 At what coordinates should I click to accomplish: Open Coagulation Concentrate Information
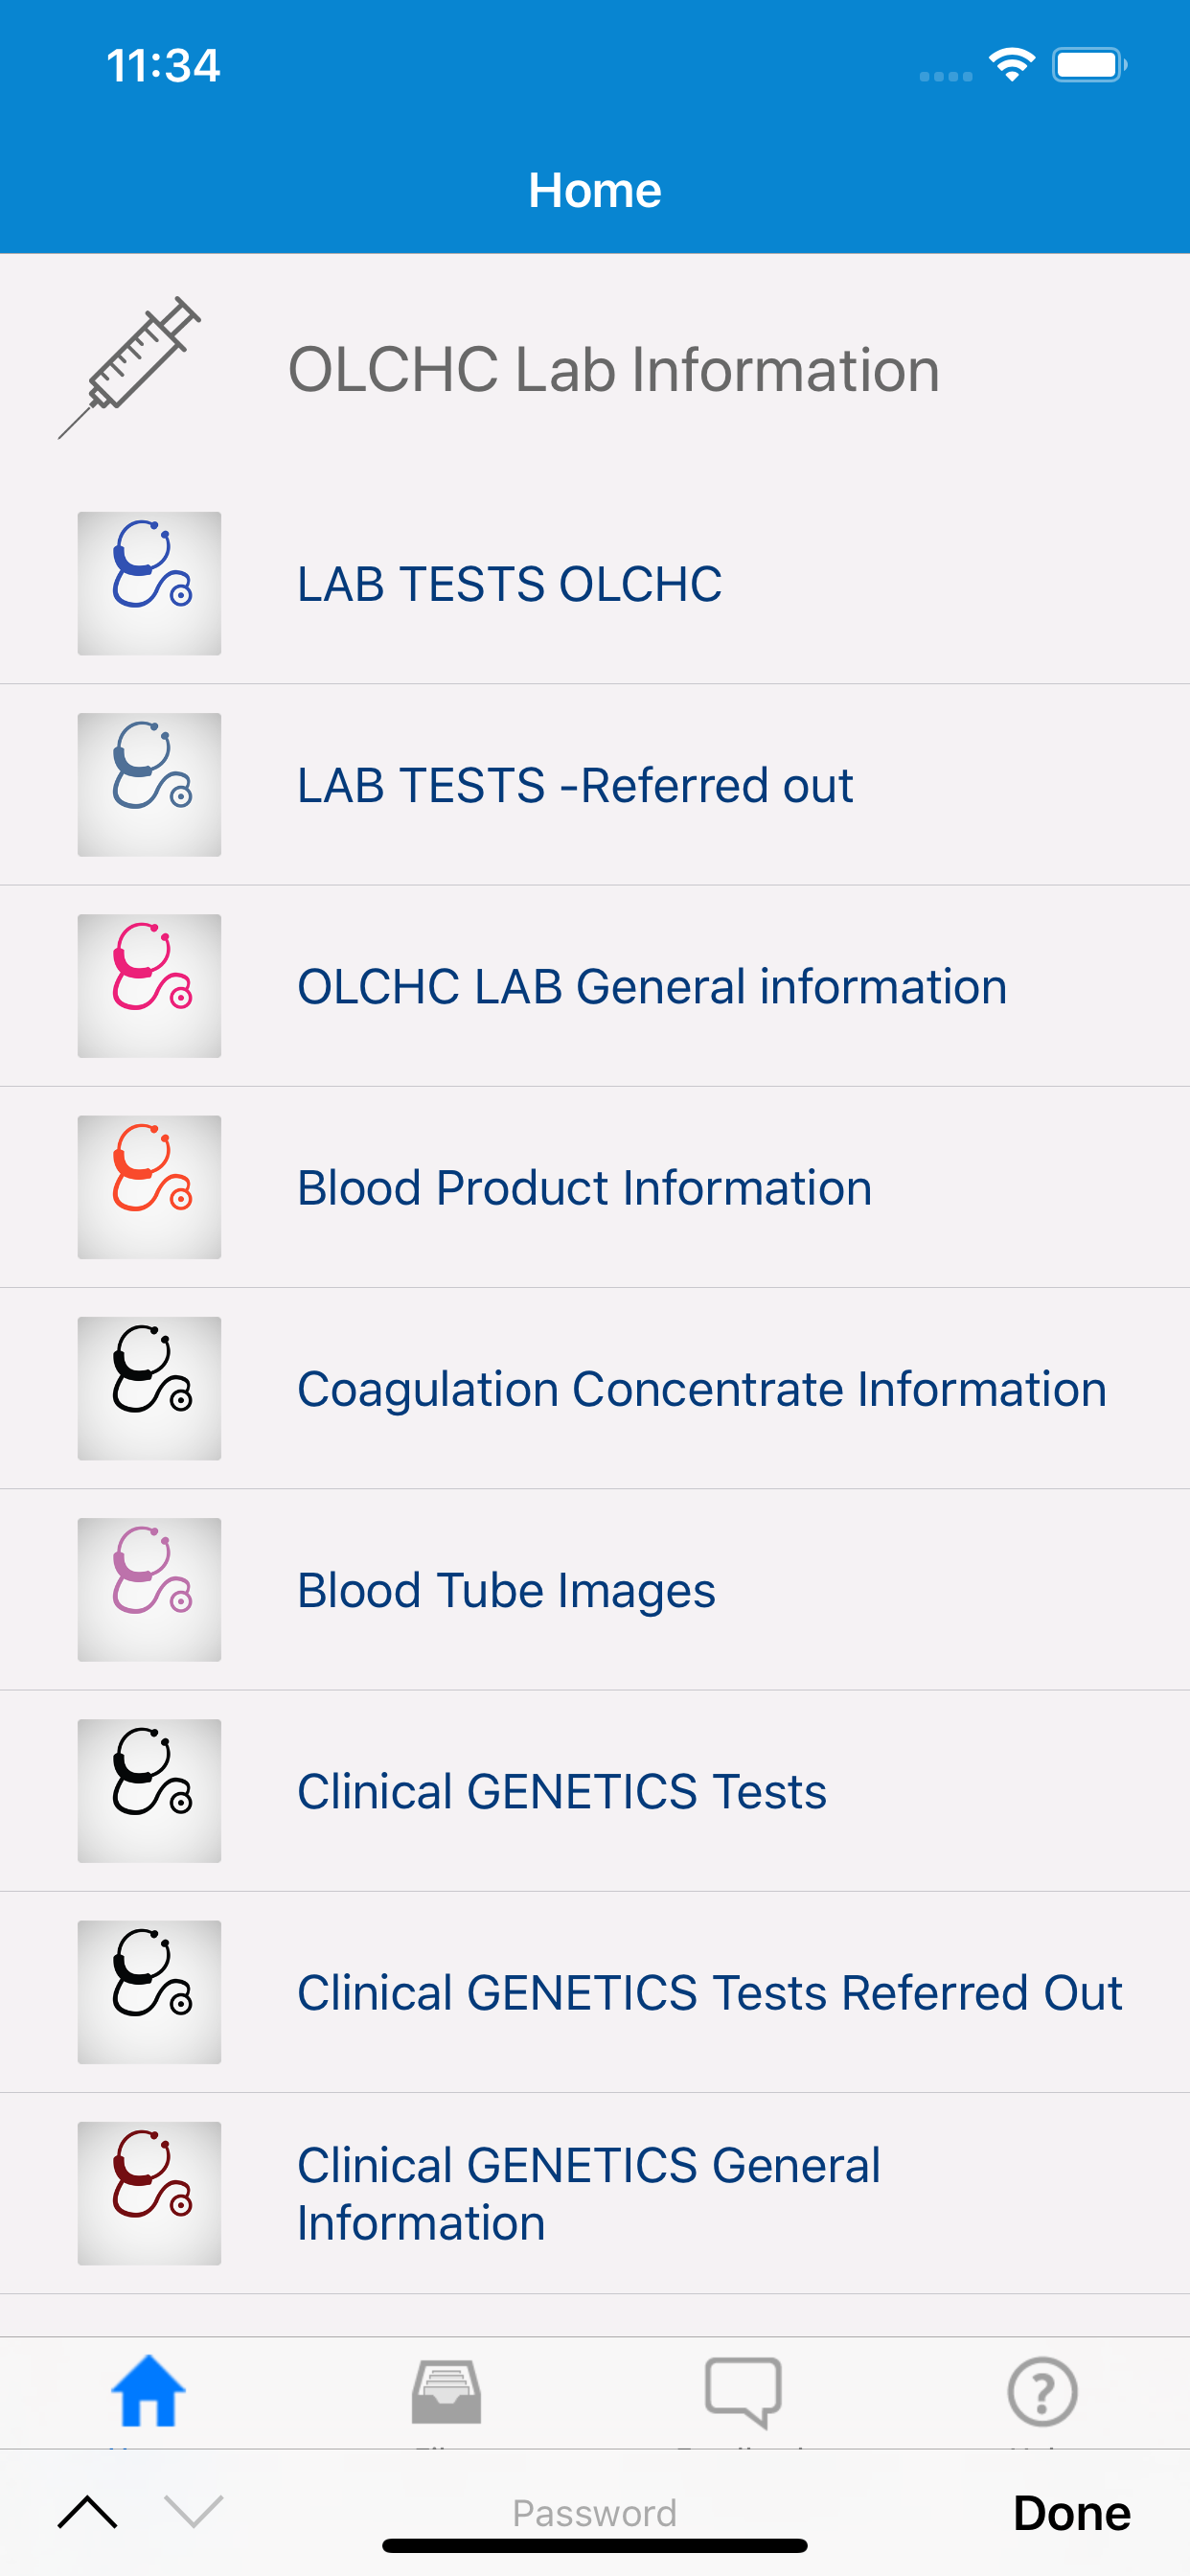pos(595,1388)
